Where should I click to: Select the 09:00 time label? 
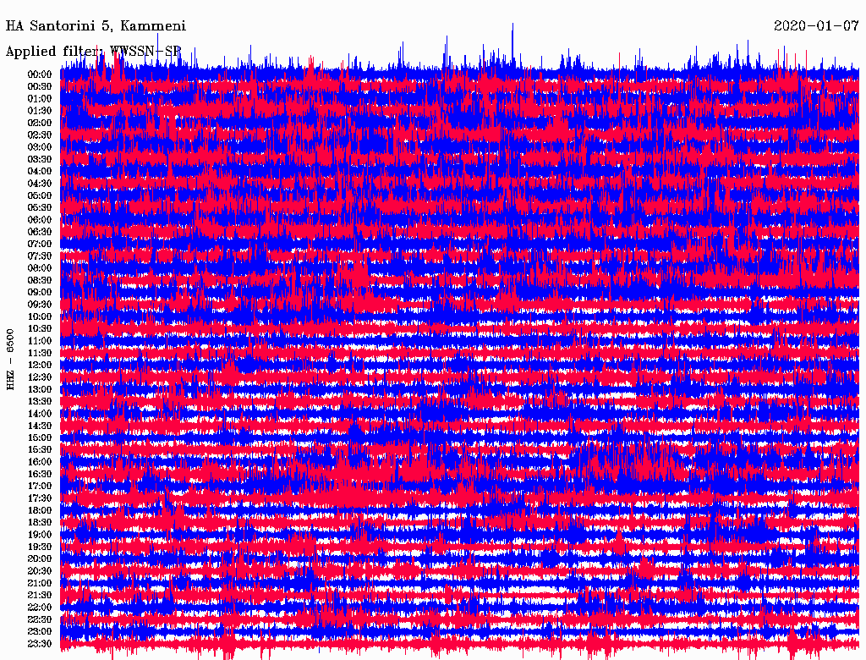40,293
